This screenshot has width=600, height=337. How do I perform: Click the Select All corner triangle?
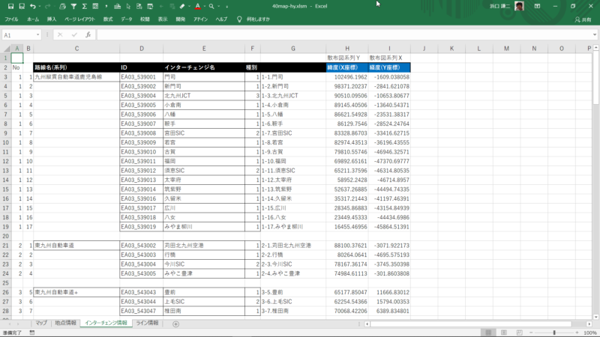(x=7, y=49)
